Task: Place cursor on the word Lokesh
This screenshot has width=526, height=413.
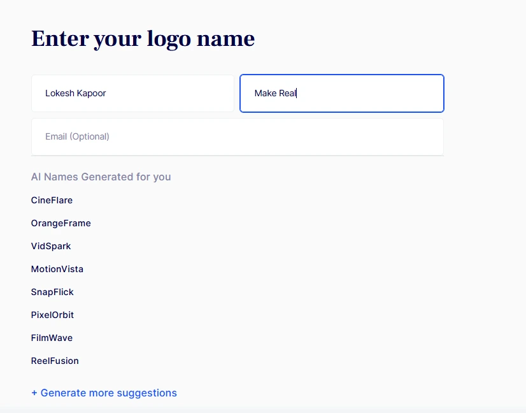Action: (x=59, y=93)
